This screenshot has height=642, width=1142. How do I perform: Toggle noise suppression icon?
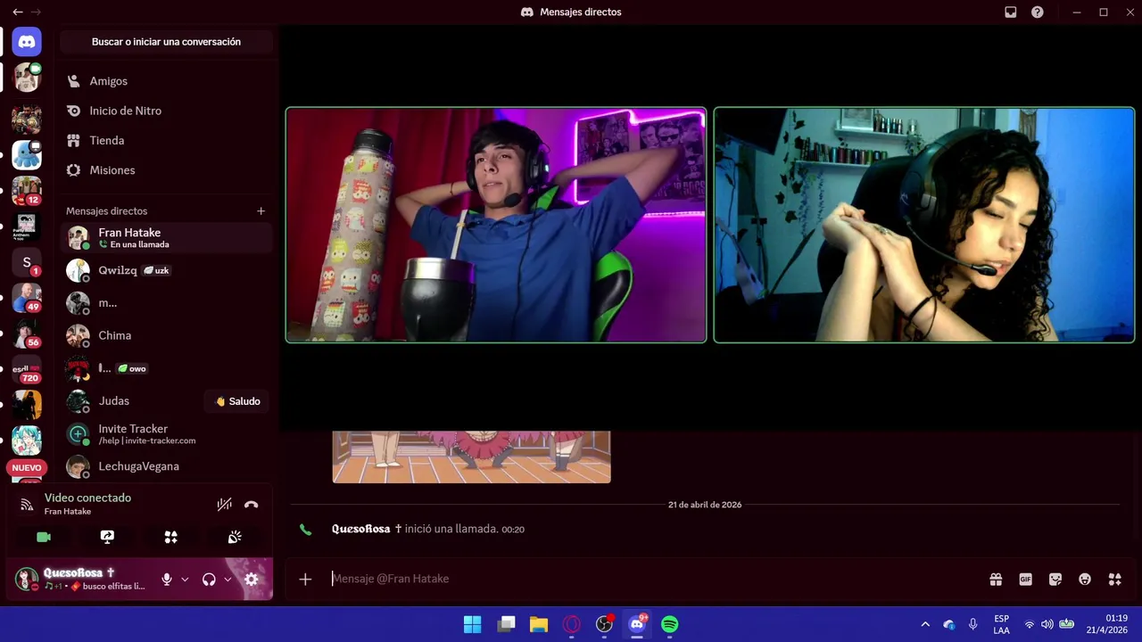tap(225, 505)
